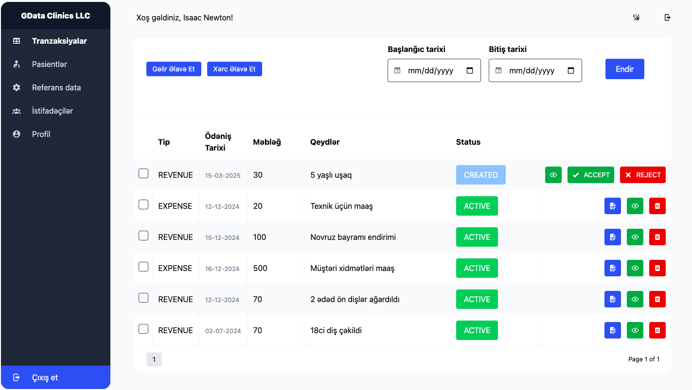Image resolution: width=692 pixels, height=390 pixels.
Task: Accept the CREATED revenue transaction
Action: [590, 175]
